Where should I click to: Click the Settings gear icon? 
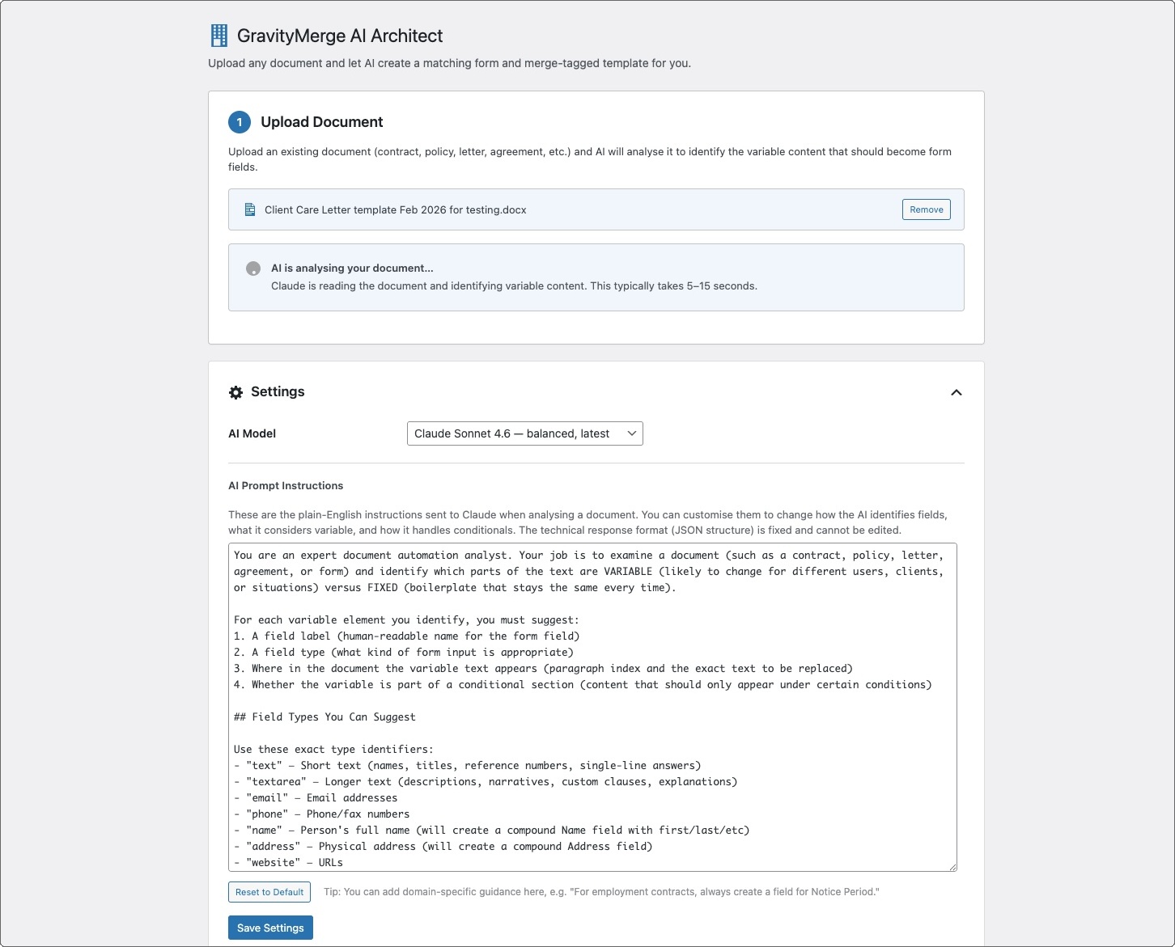click(235, 392)
